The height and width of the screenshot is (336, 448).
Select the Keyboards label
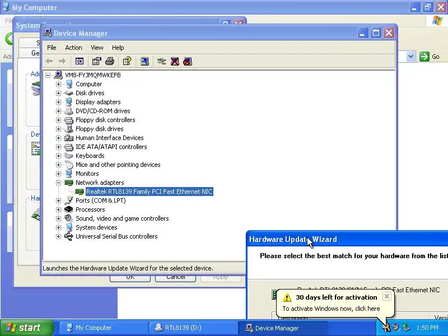point(90,156)
